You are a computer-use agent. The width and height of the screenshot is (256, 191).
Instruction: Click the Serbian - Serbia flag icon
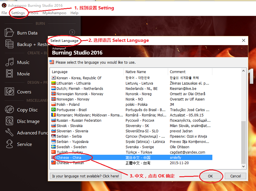pos(53,136)
